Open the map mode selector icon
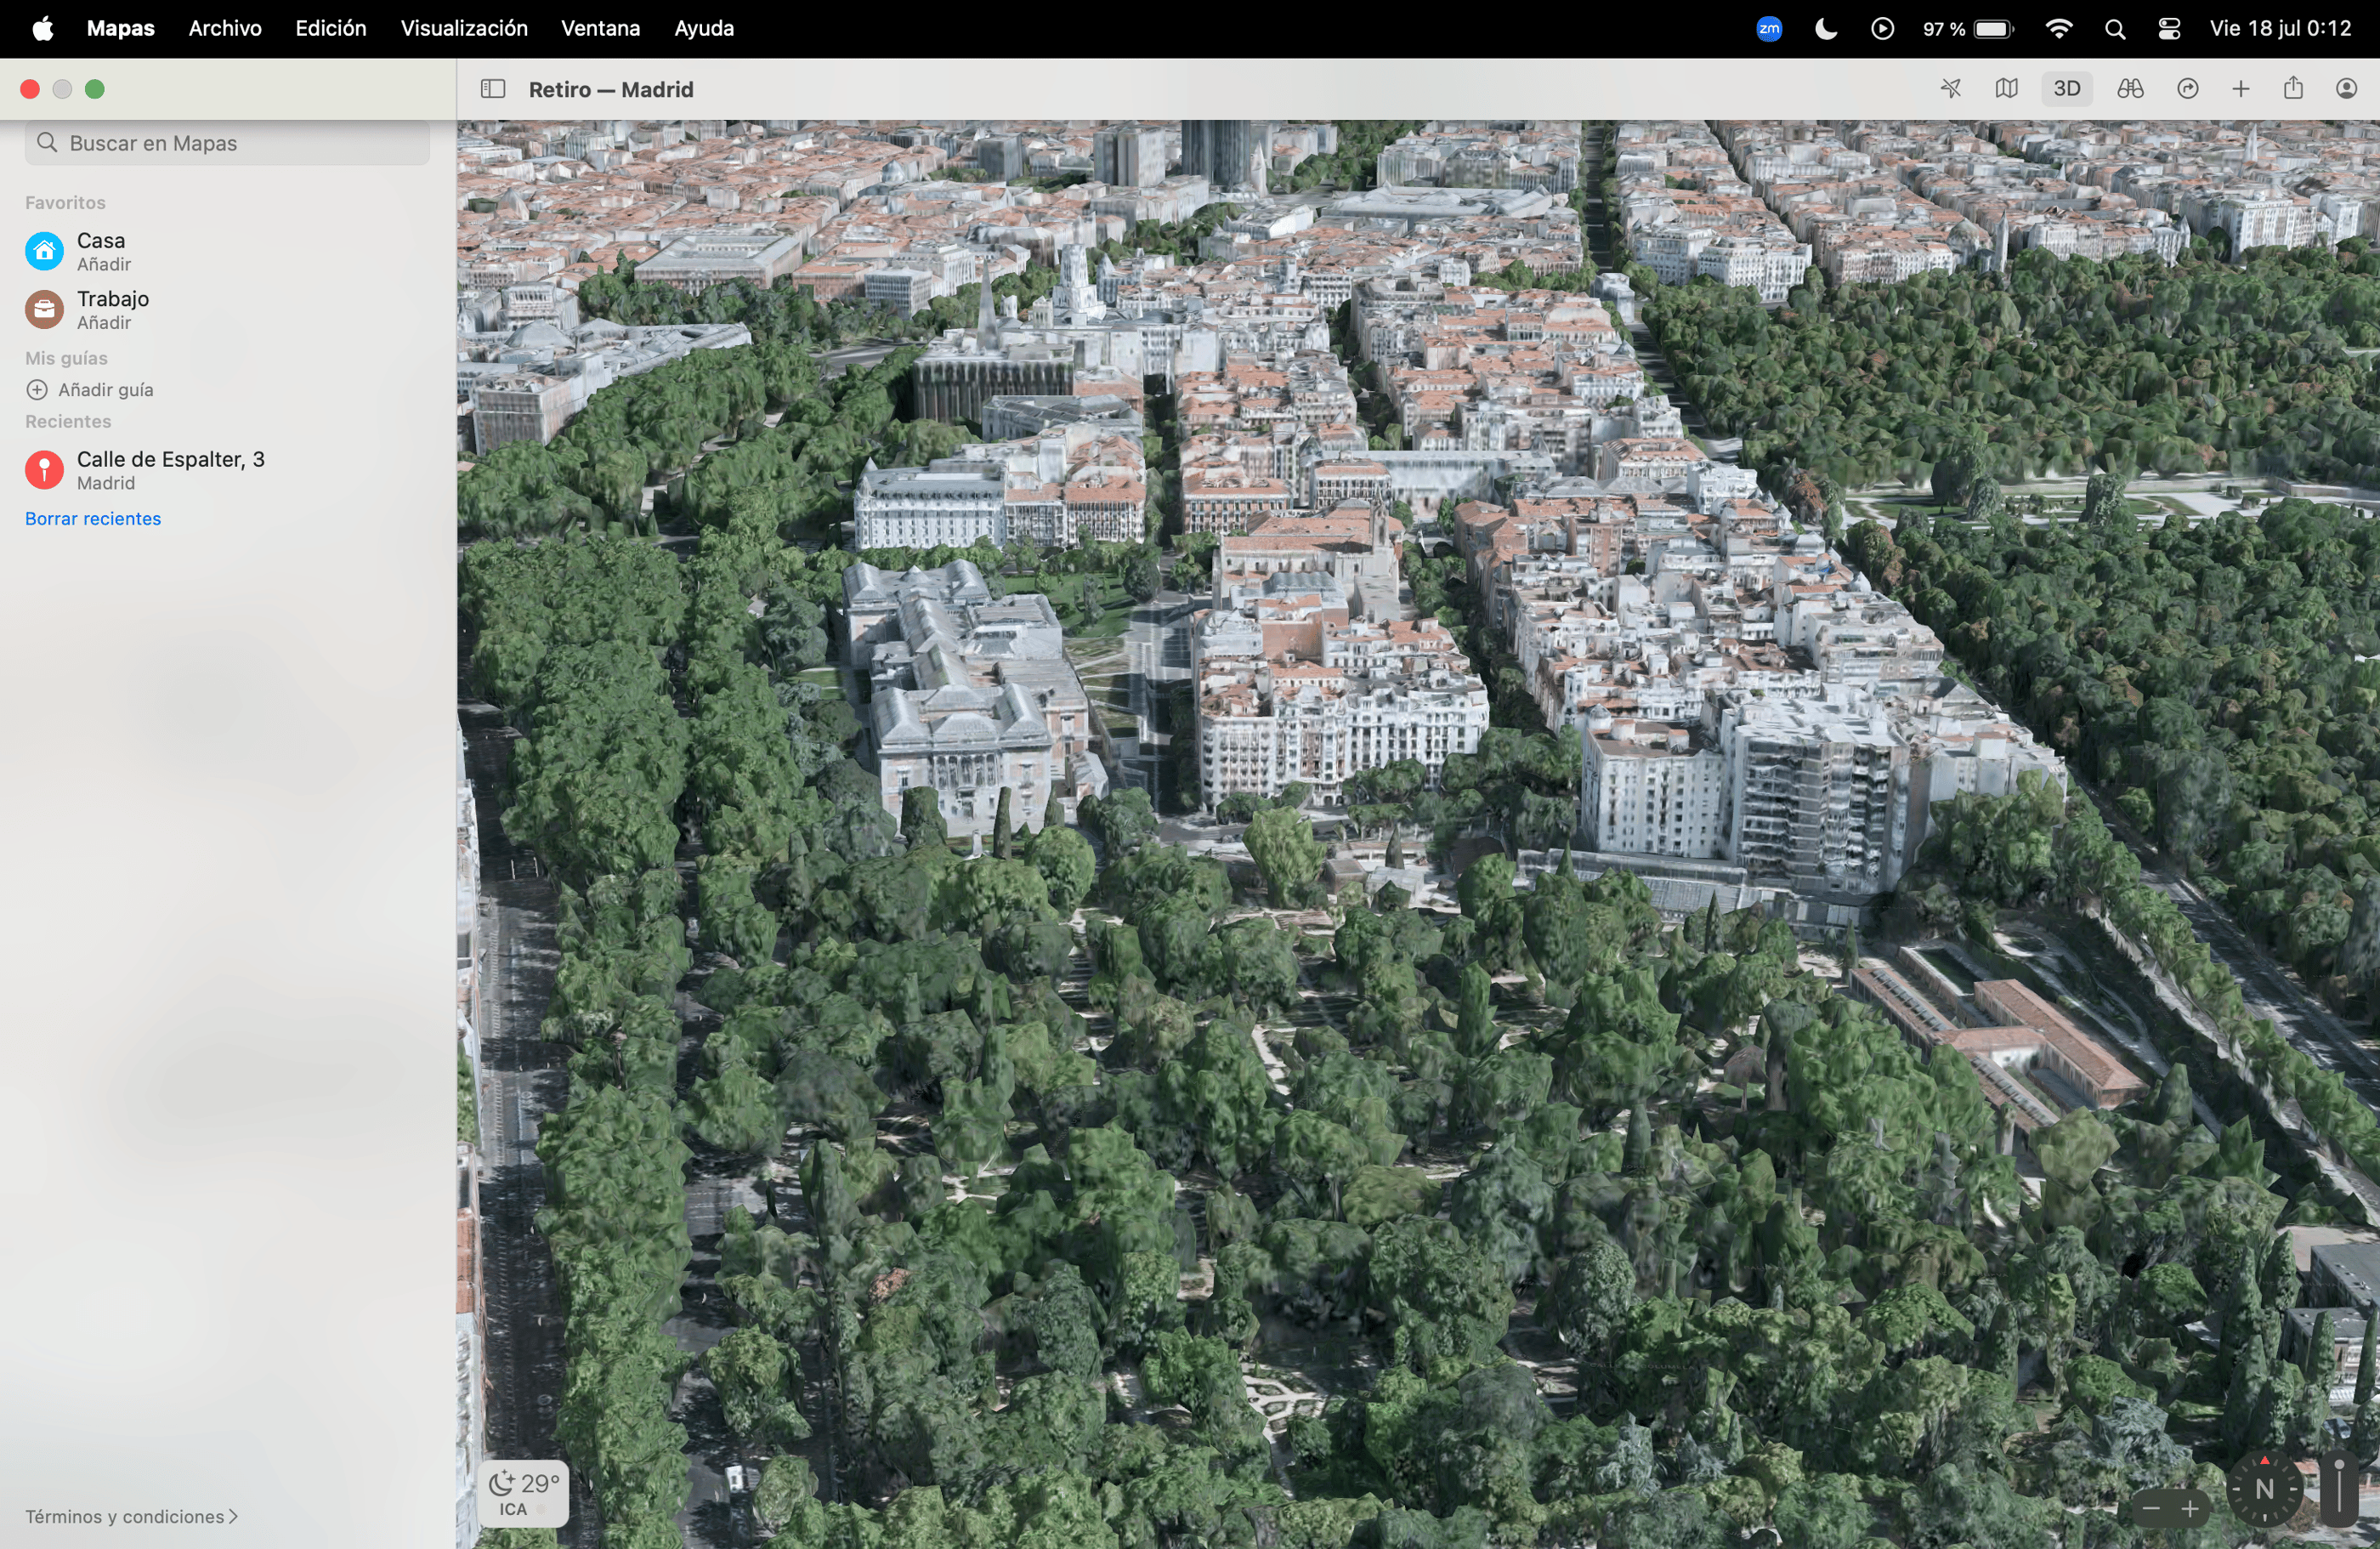This screenshot has width=2380, height=1549. pyautogui.click(x=2006, y=89)
